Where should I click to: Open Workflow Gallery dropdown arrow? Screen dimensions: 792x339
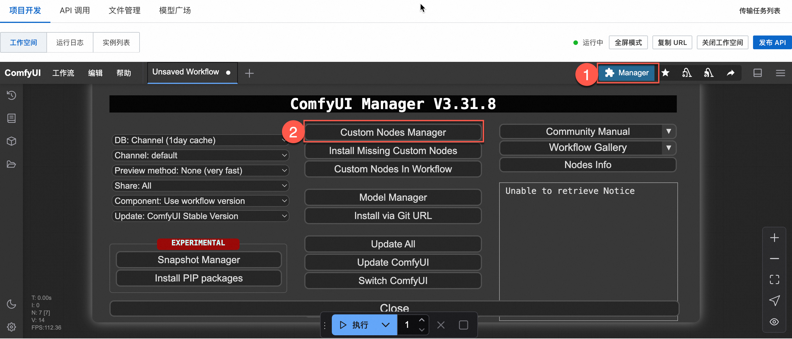point(669,148)
